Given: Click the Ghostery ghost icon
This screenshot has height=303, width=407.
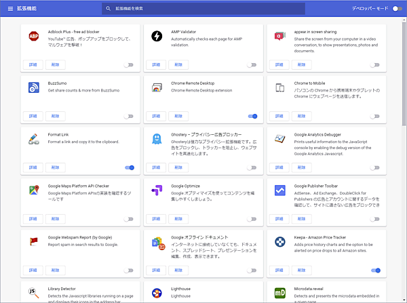Looking at the screenshot, I should pyautogui.click(x=157, y=139).
